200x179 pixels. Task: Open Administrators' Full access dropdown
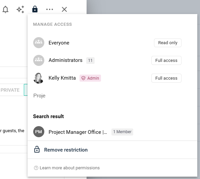point(166,60)
